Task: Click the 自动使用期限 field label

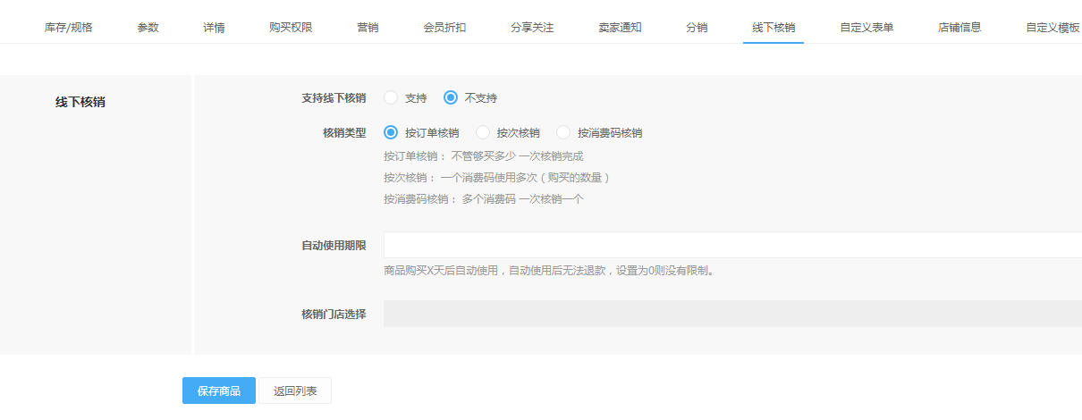Action: (334, 245)
